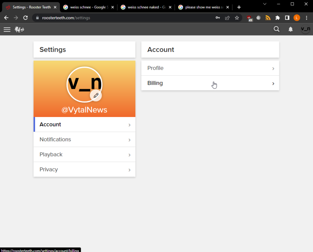Viewport: 313px width, 252px height.
Task: Toggle browser side panel icon
Action: click(x=287, y=18)
